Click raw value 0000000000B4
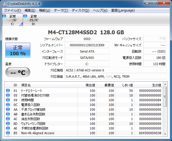This screenshot has height=141, width=172. [x=150, y=105]
